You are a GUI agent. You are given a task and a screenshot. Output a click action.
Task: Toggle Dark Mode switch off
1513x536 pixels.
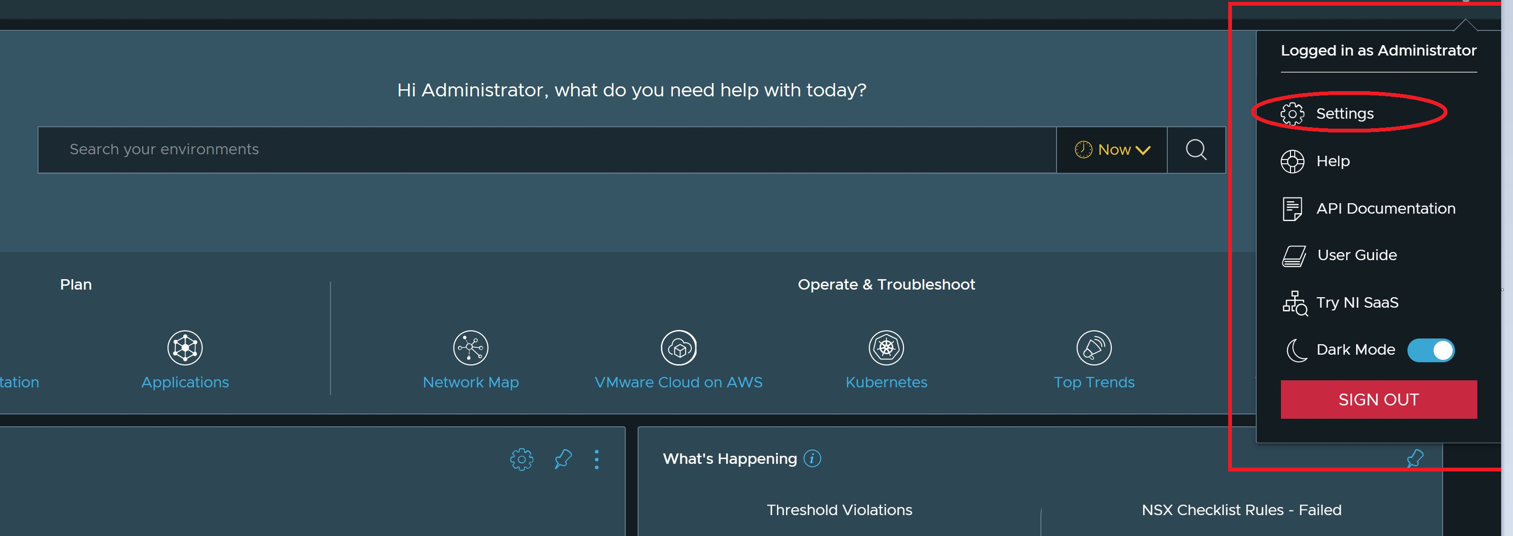(x=1430, y=350)
